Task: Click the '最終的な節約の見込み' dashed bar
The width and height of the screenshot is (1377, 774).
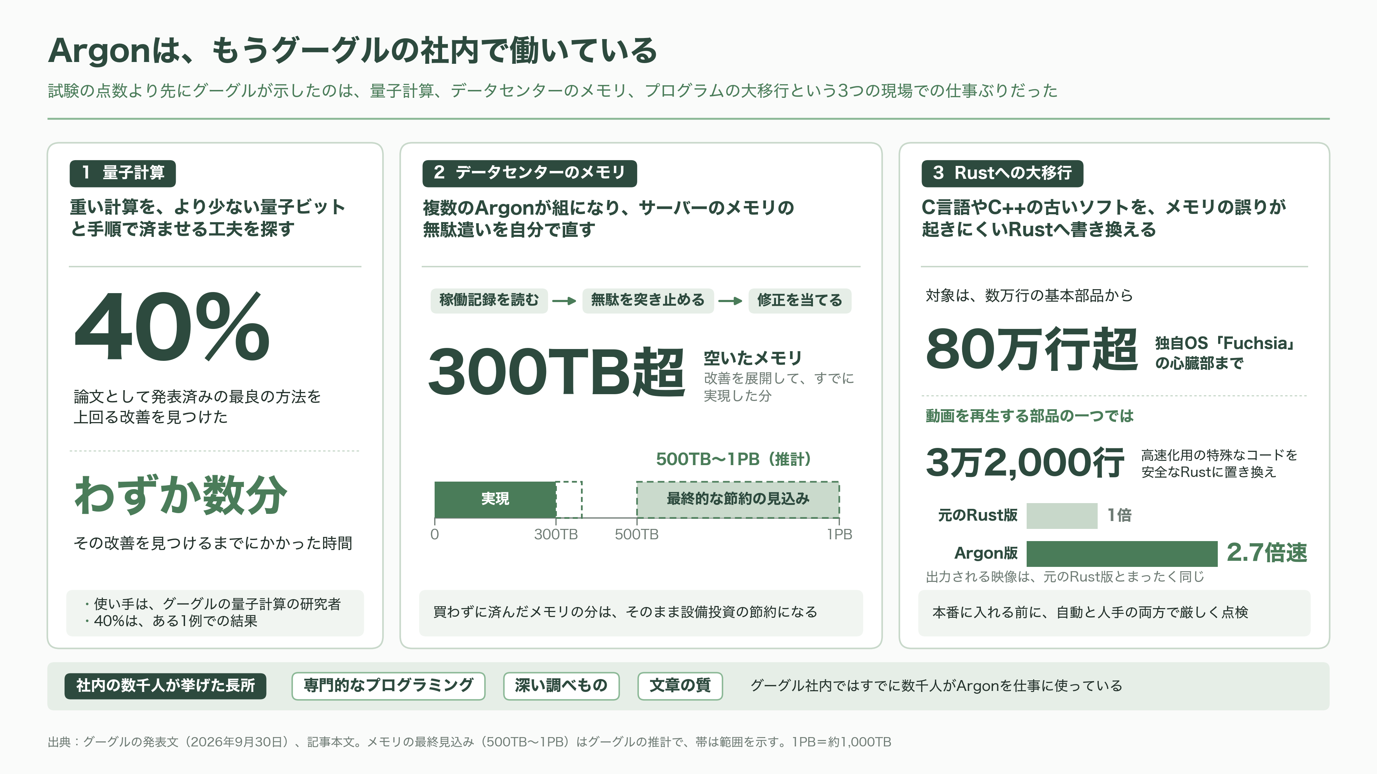Action: (738, 500)
